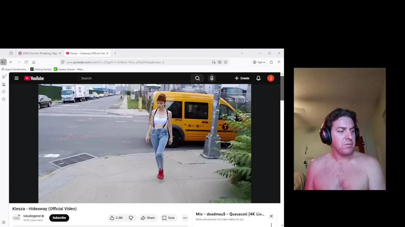This screenshot has width=405, height=227.
Task: Like the video with 2.3M likes
Action: pyautogui.click(x=116, y=218)
